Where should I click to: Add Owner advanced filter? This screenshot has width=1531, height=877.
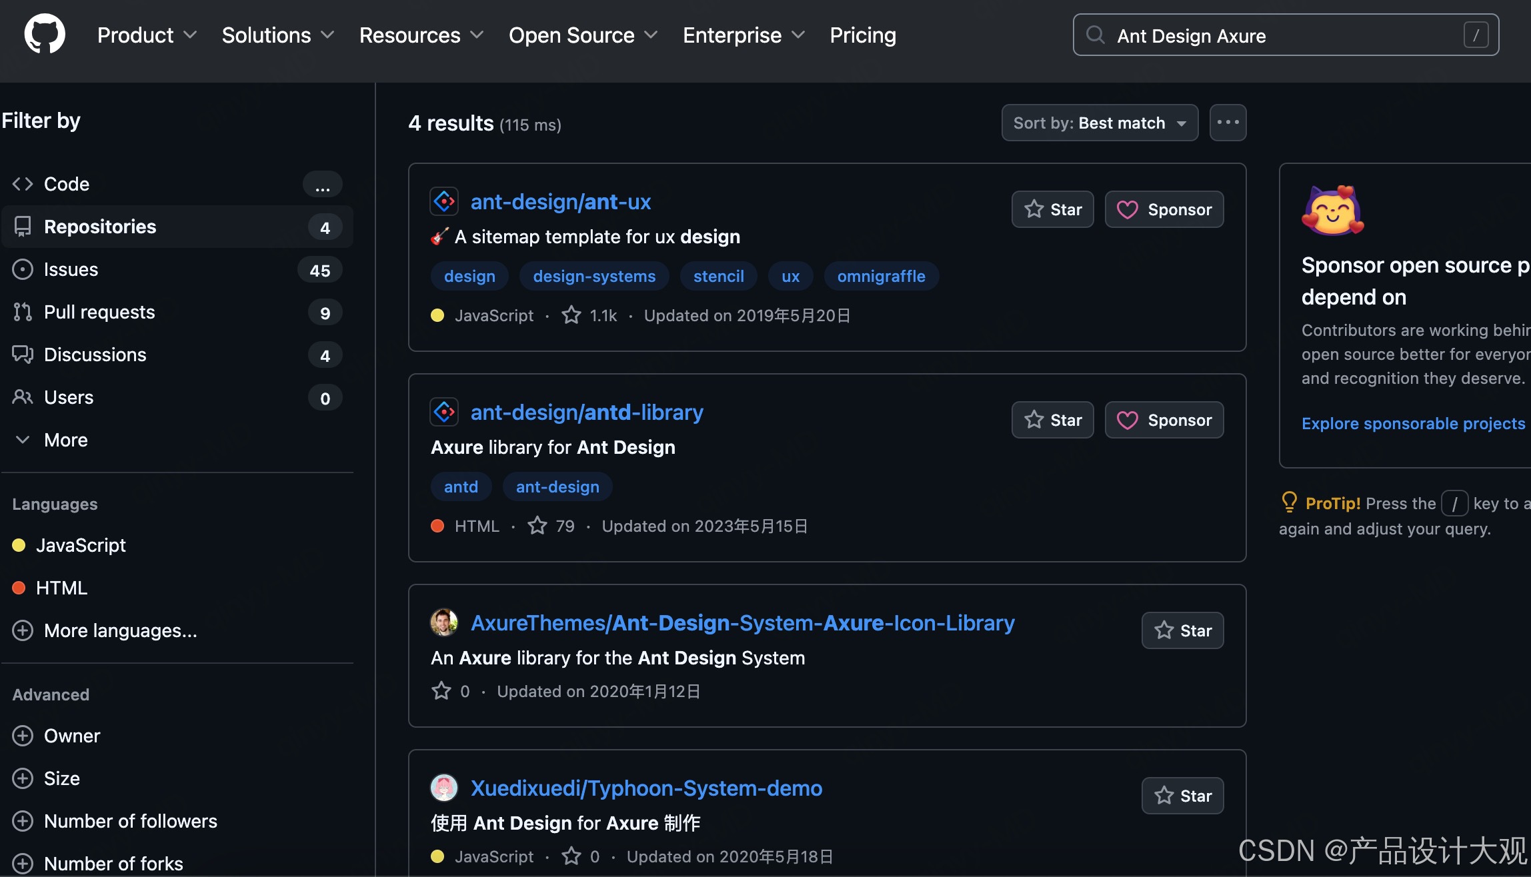72,736
